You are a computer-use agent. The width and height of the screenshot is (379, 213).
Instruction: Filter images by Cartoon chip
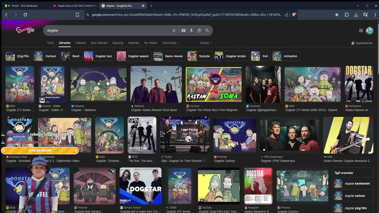point(46,56)
